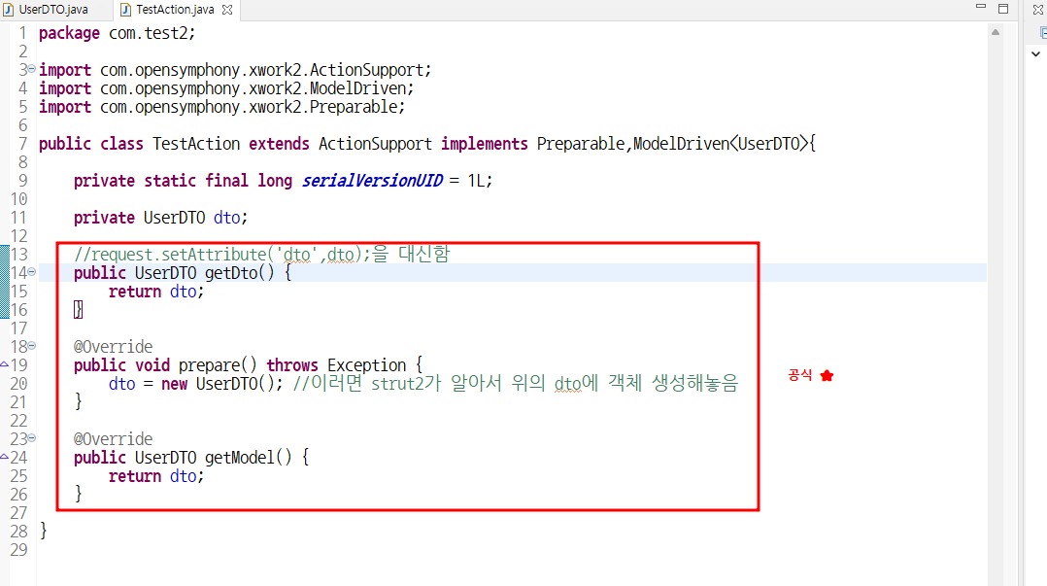
Task: Click the 'getDto()' method name
Action: [240, 273]
